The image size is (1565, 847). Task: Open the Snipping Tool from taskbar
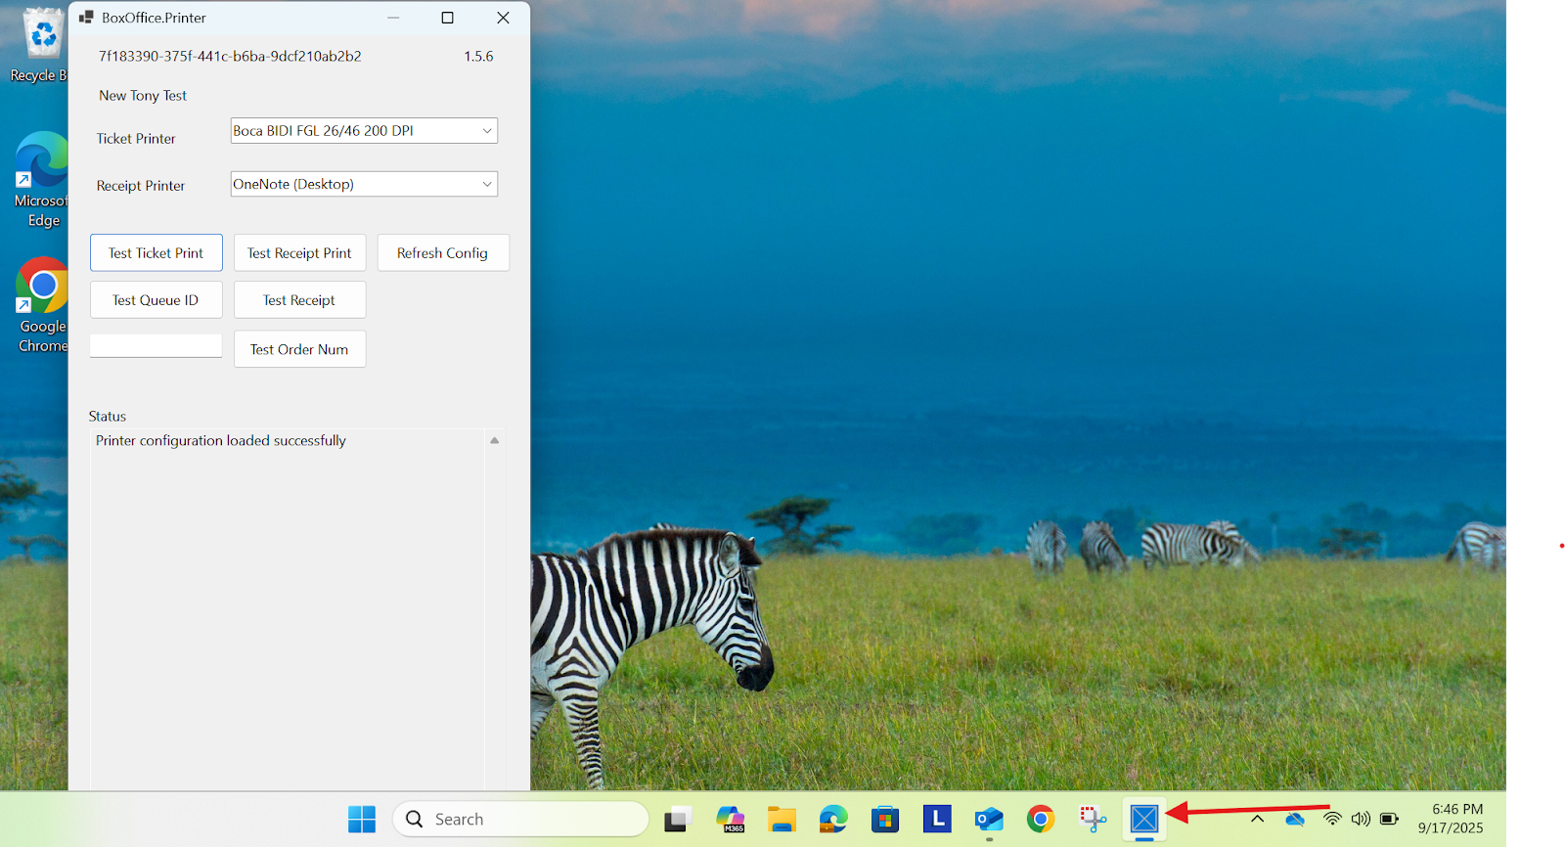(1092, 819)
